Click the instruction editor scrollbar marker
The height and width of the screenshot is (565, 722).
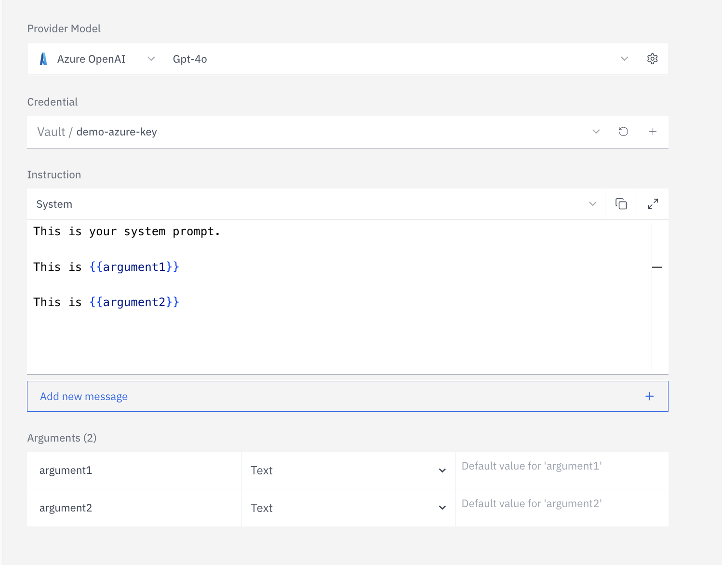tap(657, 267)
